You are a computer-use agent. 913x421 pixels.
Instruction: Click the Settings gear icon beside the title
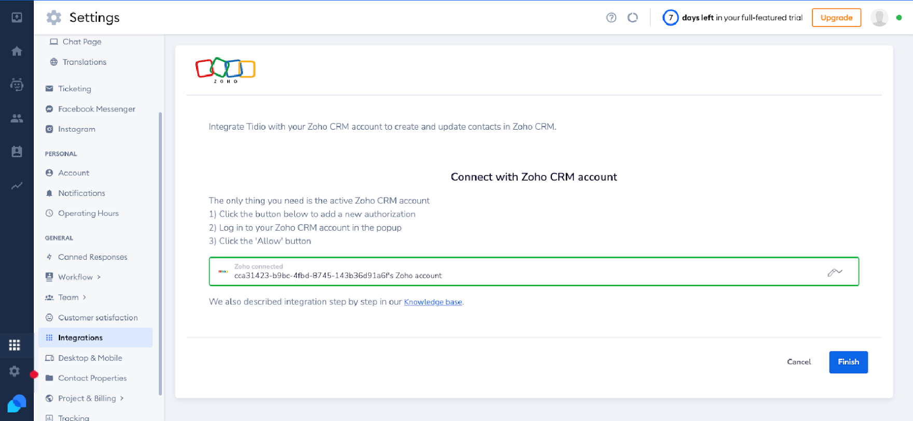point(54,18)
